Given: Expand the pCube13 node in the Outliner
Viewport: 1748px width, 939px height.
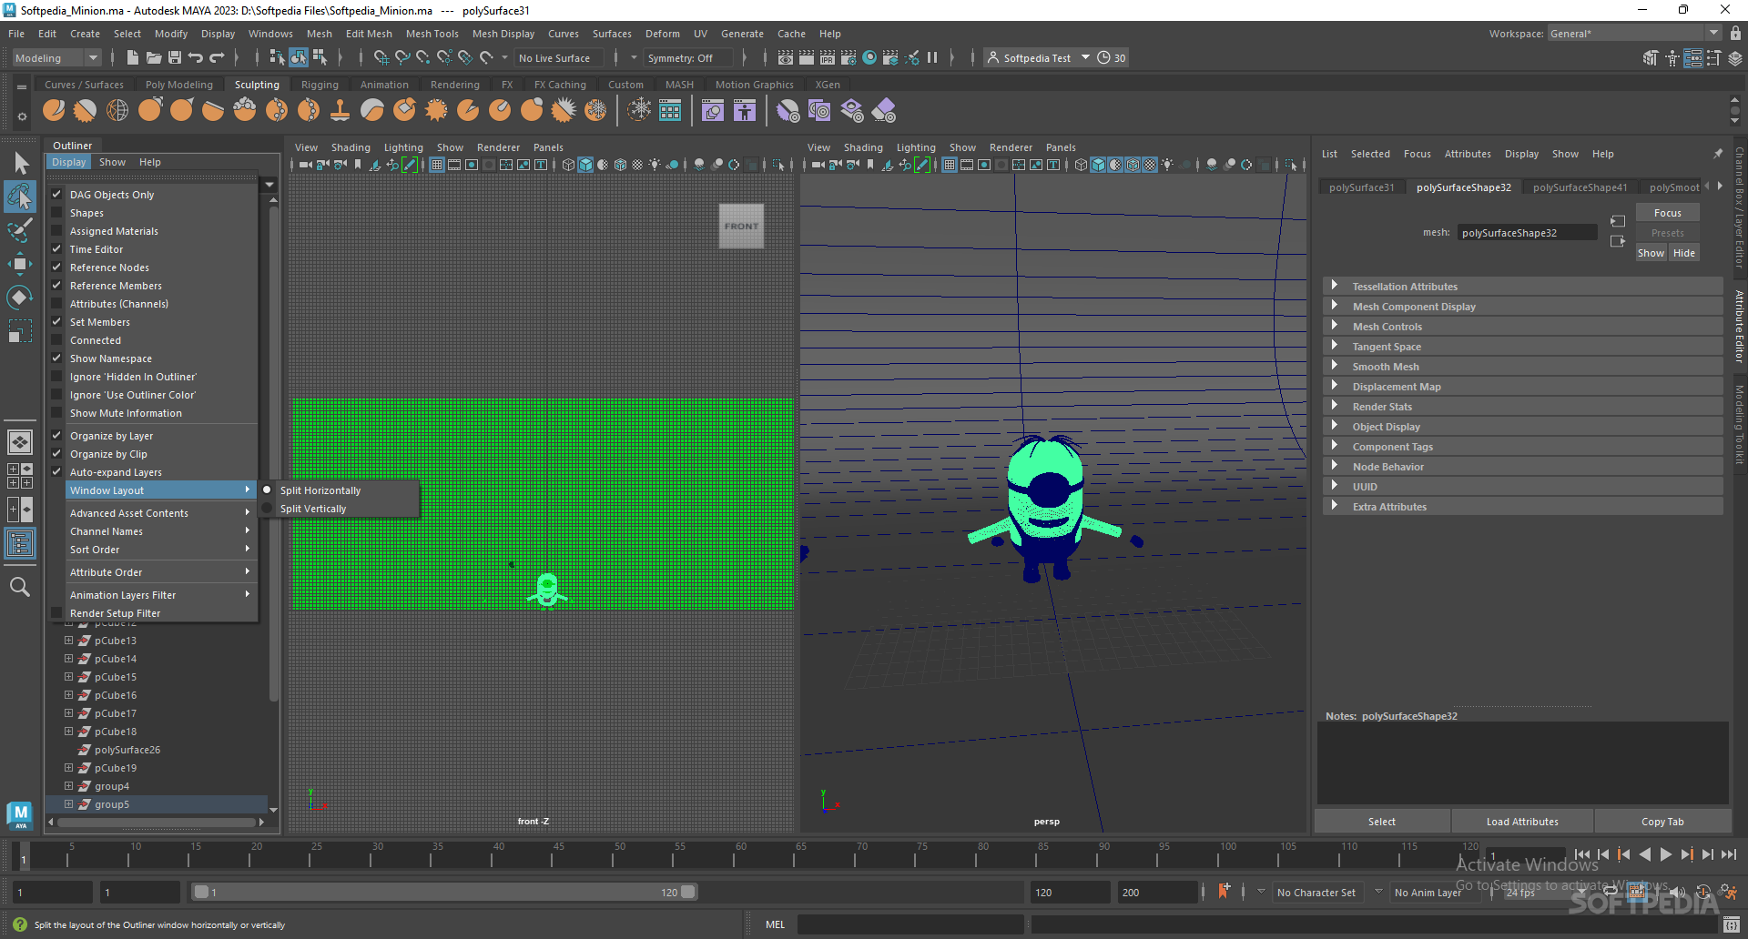Looking at the screenshot, I should coord(68,641).
